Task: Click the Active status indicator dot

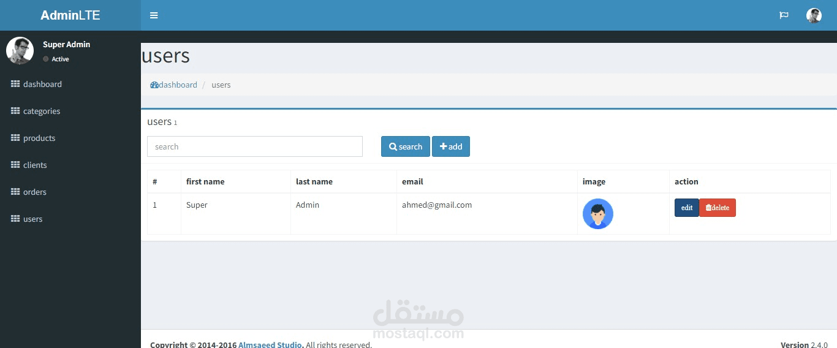Action: tap(46, 59)
